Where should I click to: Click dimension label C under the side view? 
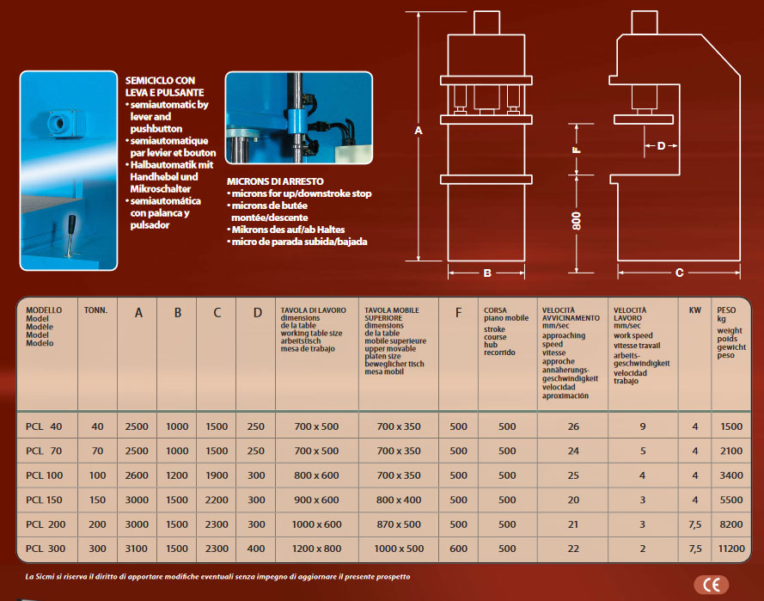(679, 273)
